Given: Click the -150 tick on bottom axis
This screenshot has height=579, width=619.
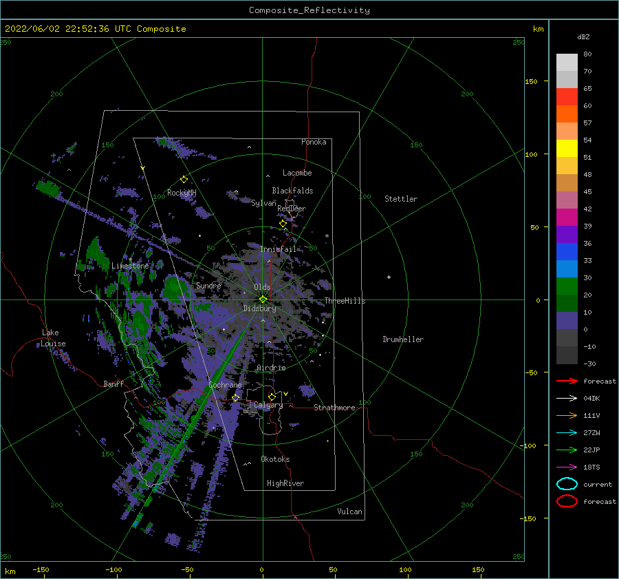Looking at the screenshot, I should click(41, 569).
